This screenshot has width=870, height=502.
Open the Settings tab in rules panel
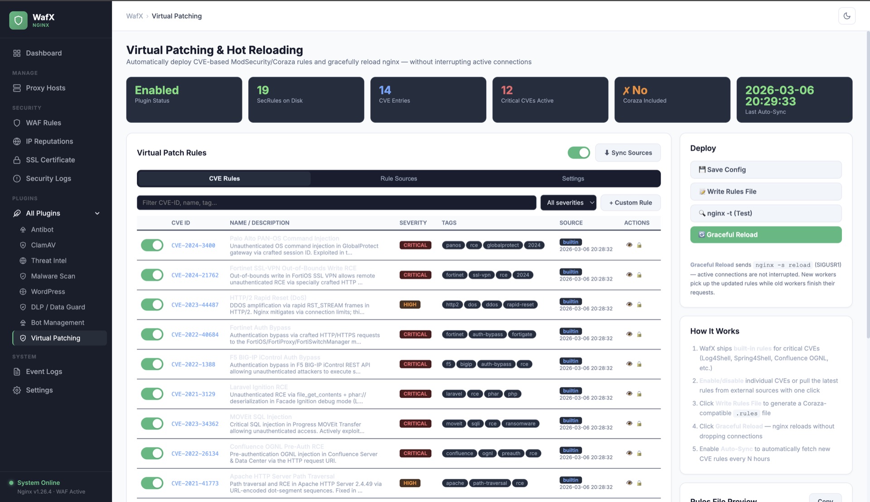point(573,179)
